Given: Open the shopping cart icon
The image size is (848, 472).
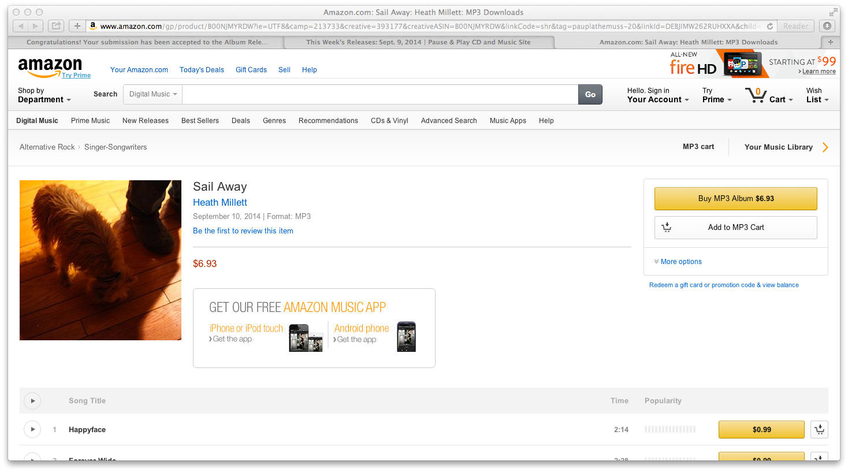Looking at the screenshot, I should (756, 95).
